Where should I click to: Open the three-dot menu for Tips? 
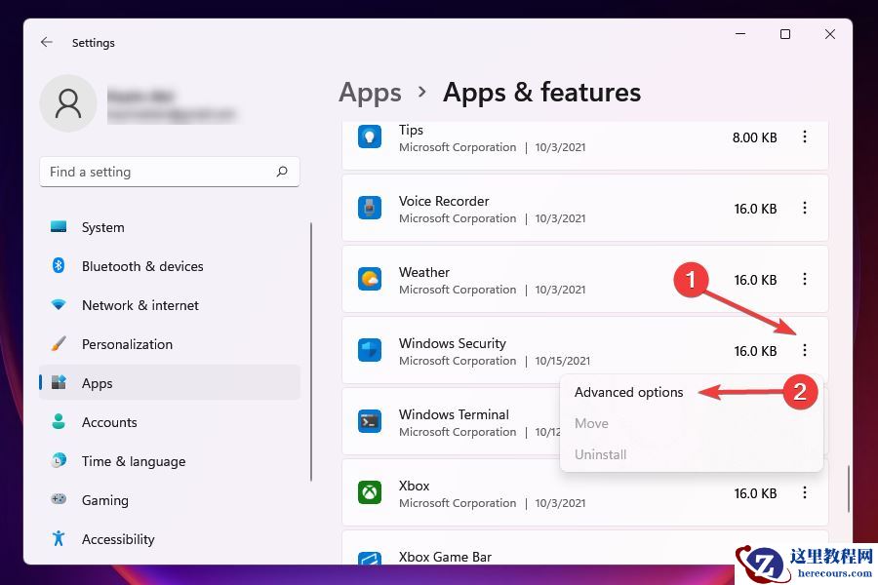804,136
